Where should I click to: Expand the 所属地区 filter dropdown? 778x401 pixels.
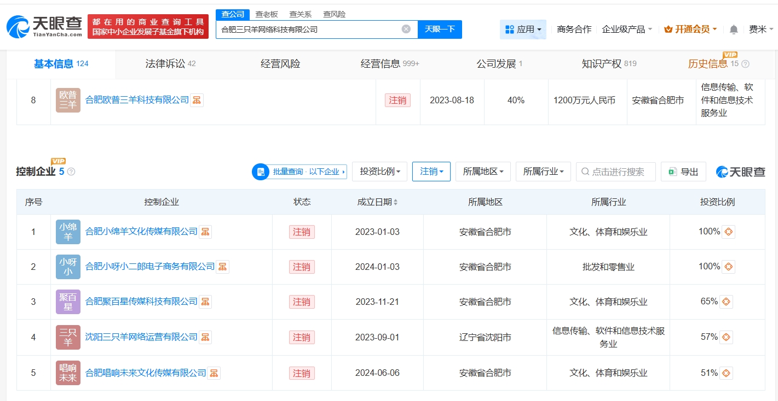coord(482,172)
